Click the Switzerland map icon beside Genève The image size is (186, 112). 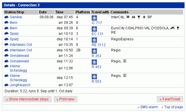(6, 17)
